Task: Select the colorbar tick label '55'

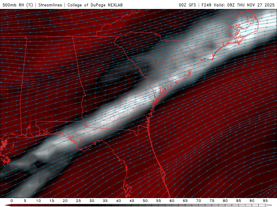Action: [159, 201]
